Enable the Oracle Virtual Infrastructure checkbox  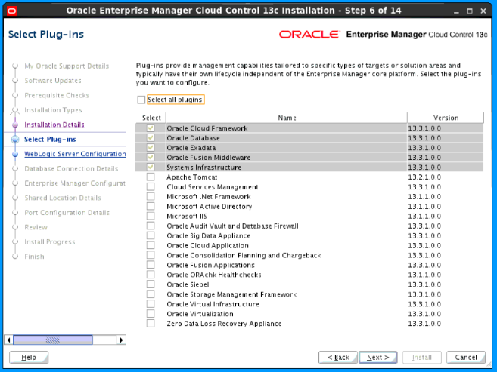(x=151, y=304)
